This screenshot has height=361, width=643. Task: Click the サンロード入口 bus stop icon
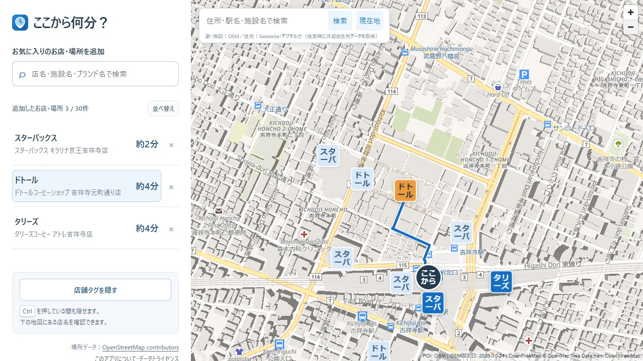tap(547, 125)
